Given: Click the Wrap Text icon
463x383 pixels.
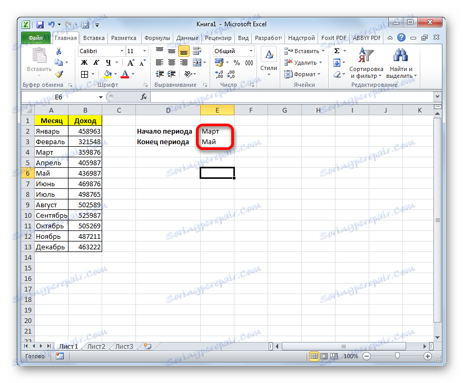Looking at the screenshot, I should point(196,51).
